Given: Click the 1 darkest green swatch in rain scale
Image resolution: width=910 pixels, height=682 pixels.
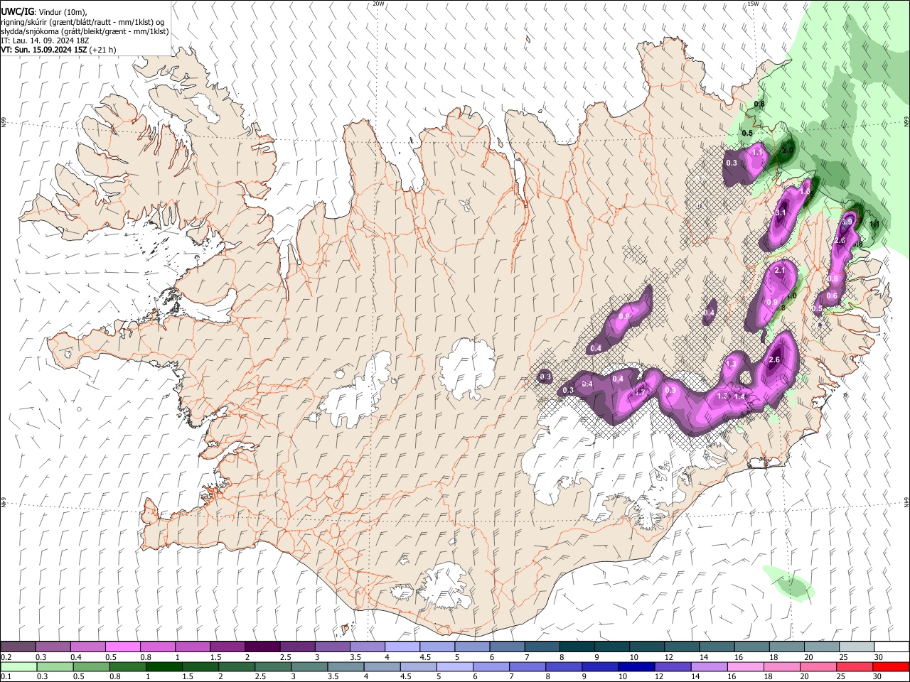Looking at the screenshot, I should tap(164, 666).
